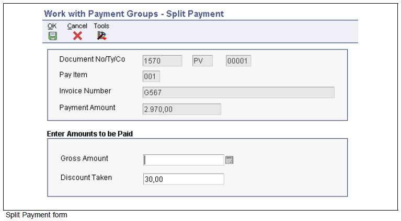Click the Discount Taken label
This screenshot has height=221, width=401.
click(86, 177)
